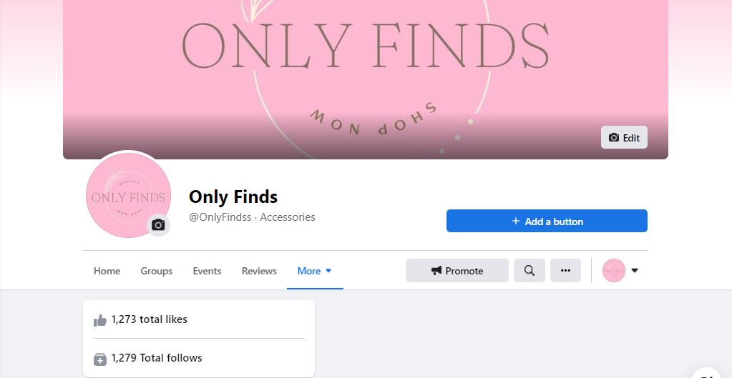Click the follows box icon
732x378 pixels.
coord(100,359)
